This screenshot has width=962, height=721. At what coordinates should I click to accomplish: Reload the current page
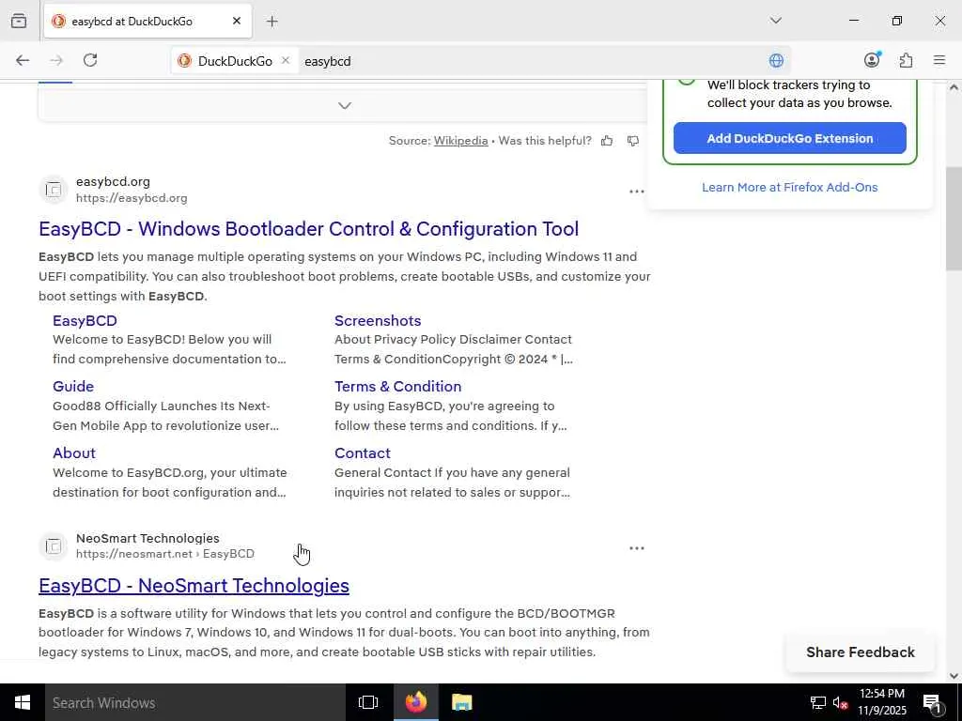click(90, 60)
